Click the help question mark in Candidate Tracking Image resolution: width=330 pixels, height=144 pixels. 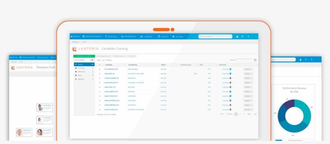click(248, 36)
